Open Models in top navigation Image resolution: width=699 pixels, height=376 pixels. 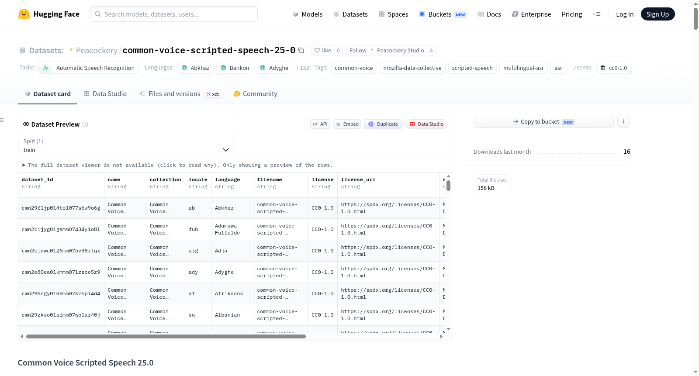[x=308, y=14]
